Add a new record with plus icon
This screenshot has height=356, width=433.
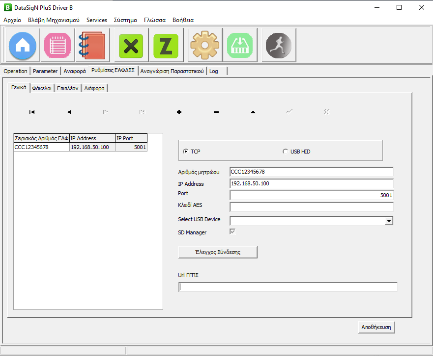pyautogui.click(x=179, y=112)
